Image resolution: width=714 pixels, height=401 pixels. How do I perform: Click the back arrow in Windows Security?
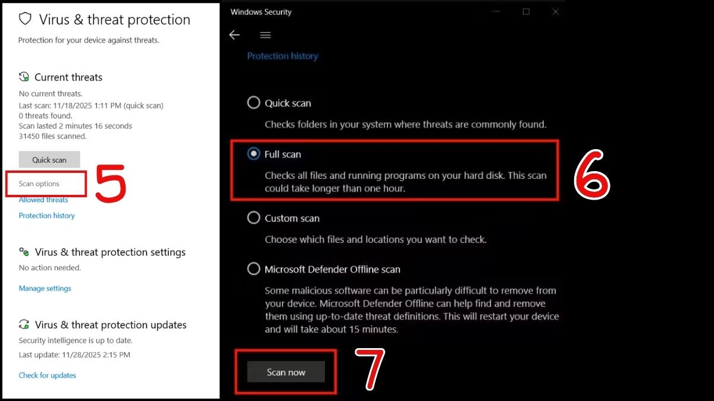[x=234, y=35]
